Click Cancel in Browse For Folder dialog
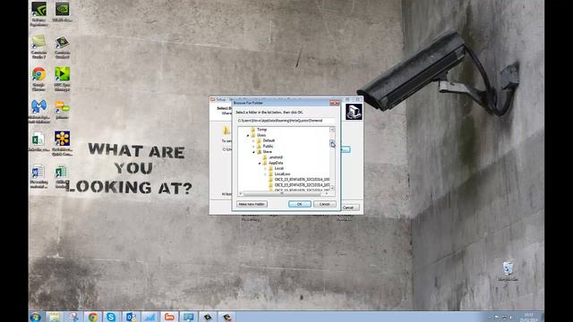Screen dimensions: 573x322 [x=325, y=204]
